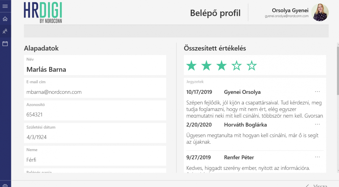Open settings gear in bottom-left corner

[5, 185]
